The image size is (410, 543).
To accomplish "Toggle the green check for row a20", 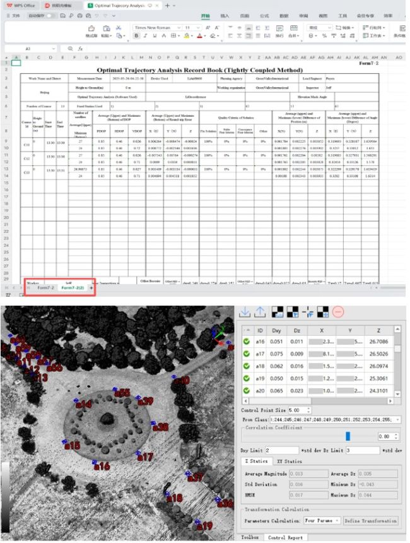I will point(247,391).
